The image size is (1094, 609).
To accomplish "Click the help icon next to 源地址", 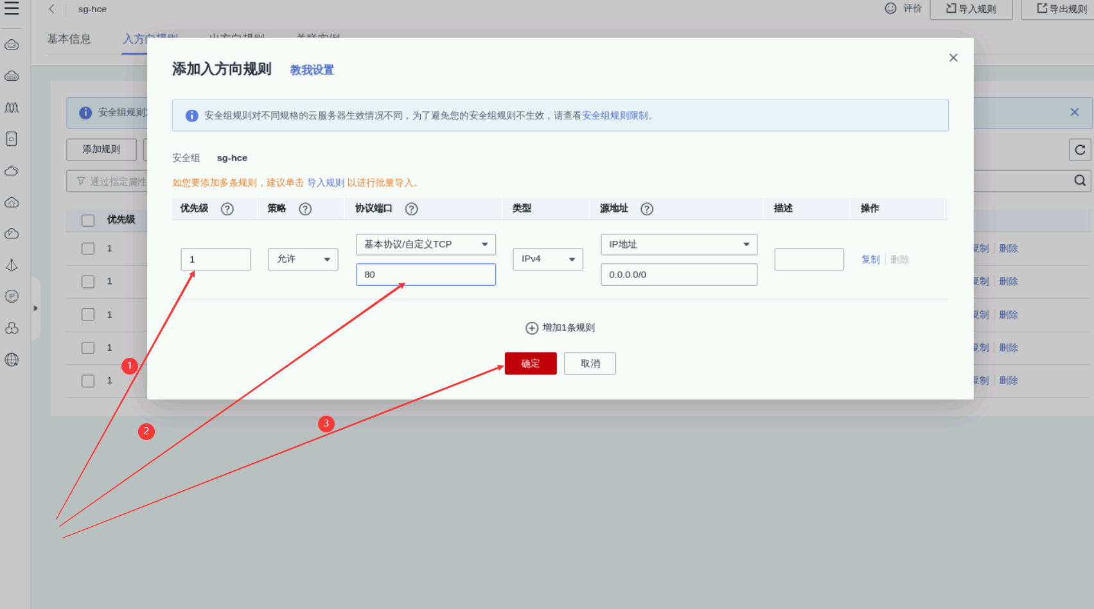I will pyautogui.click(x=648, y=209).
